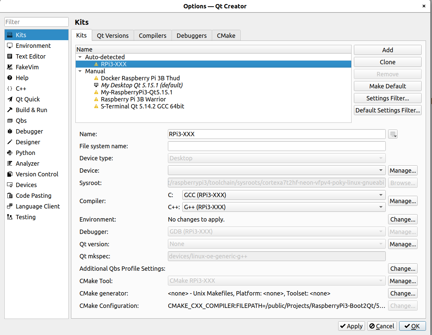Open the C++ settings section

coord(20,88)
